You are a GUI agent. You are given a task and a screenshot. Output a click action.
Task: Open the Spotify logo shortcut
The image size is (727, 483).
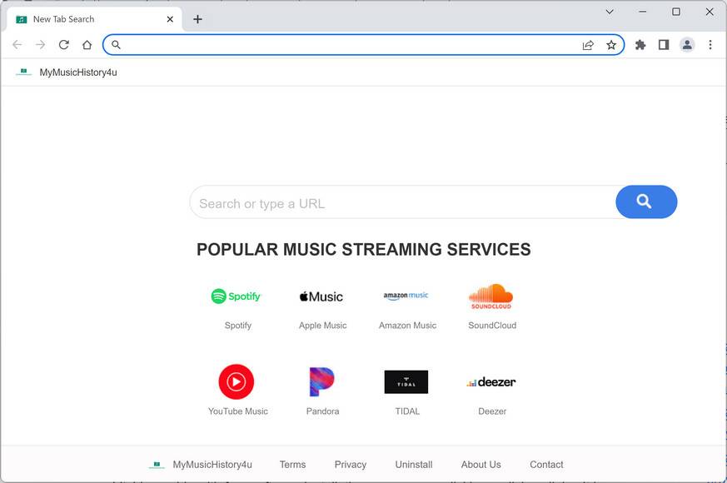[236, 296]
